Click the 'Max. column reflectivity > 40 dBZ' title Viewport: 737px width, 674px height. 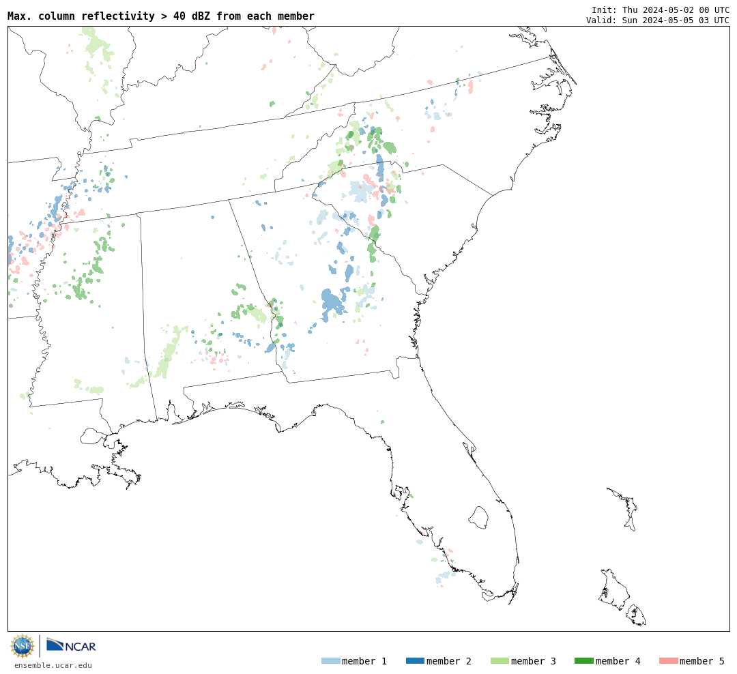[x=161, y=16]
